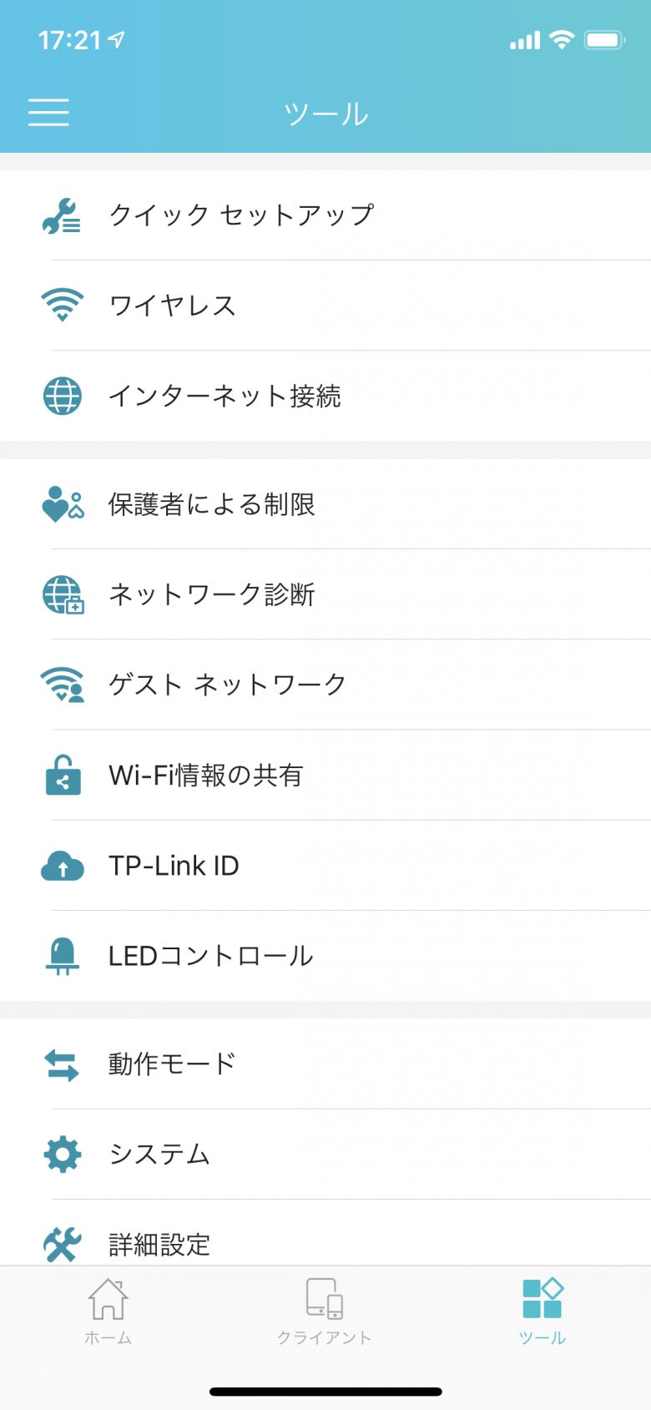Select the ツール tab in bottom bar

[x=542, y=1311]
